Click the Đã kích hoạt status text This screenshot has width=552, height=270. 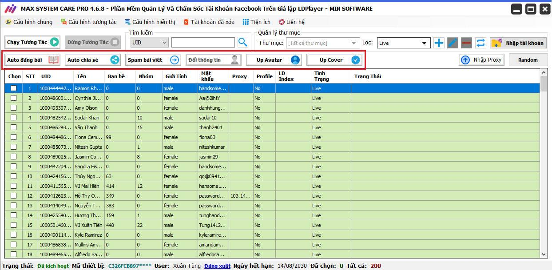(x=52, y=266)
